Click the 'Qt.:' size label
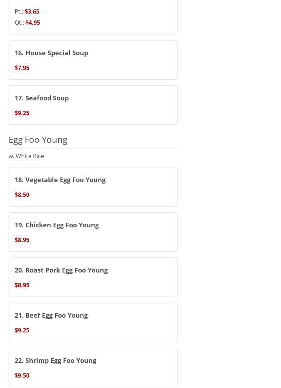 19,23
